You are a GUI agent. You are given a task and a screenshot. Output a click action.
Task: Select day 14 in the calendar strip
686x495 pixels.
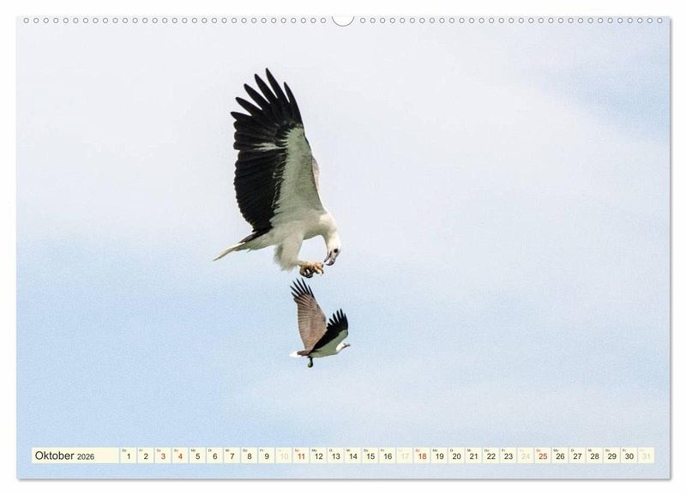click(x=353, y=456)
